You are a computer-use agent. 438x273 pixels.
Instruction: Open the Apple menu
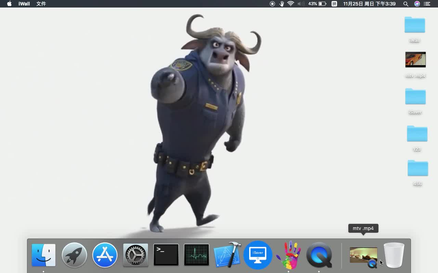point(9,4)
